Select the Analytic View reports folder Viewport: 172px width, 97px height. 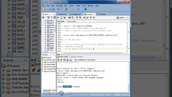tap(50, 60)
